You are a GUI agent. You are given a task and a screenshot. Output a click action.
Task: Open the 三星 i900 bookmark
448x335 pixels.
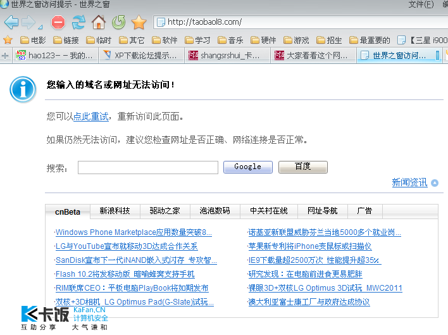tap(423, 41)
